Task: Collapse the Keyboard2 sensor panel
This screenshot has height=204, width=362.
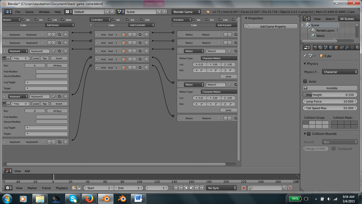Action: (x=4, y=51)
